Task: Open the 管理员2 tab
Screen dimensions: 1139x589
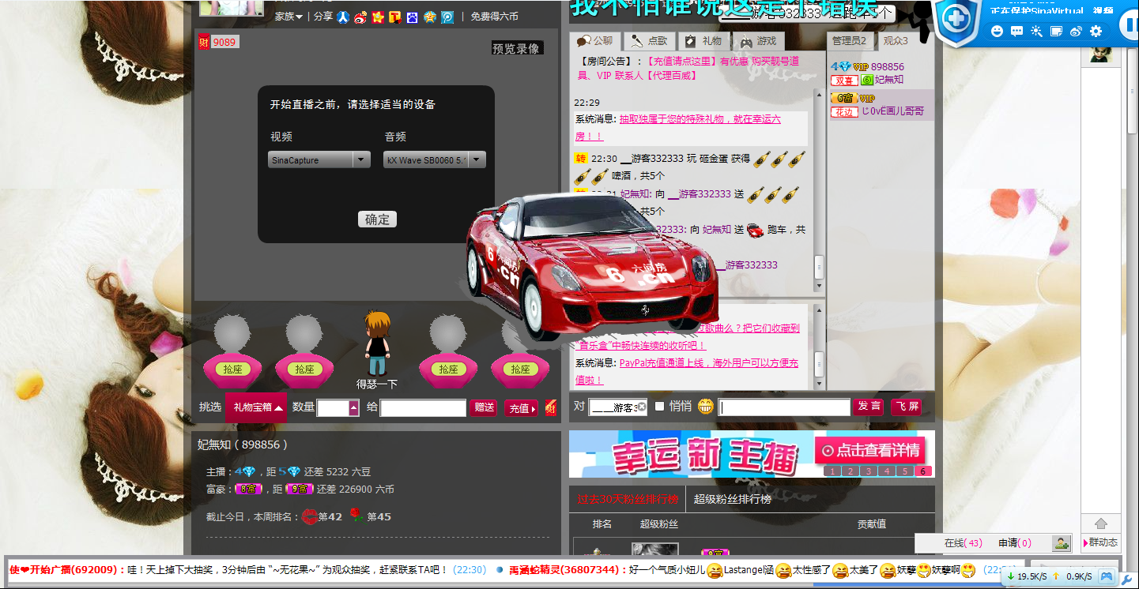Action: click(849, 41)
